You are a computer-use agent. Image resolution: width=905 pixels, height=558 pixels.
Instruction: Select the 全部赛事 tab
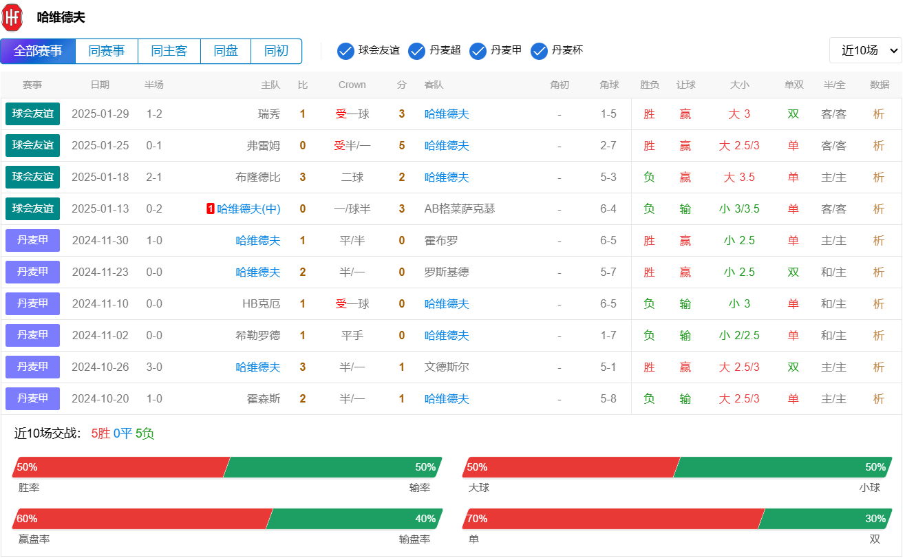click(x=38, y=51)
